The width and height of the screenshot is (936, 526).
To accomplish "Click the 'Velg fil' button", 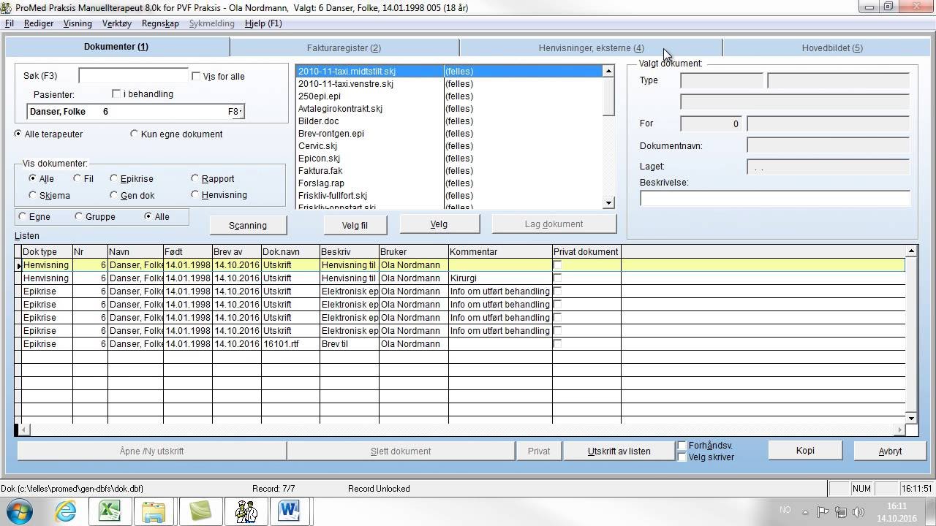I will [x=355, y=225].
